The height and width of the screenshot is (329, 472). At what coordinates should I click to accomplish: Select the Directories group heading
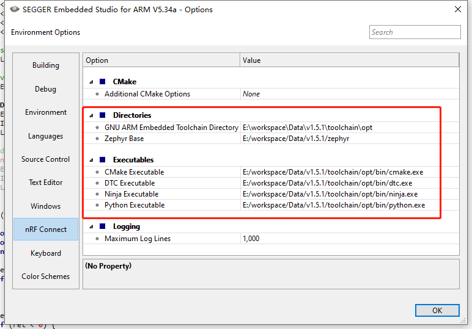[132, 115]
